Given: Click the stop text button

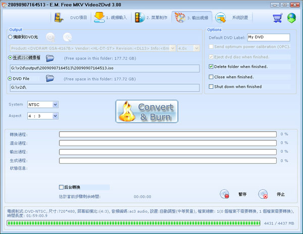Looking at the screenshot, I should coord(281,194).
